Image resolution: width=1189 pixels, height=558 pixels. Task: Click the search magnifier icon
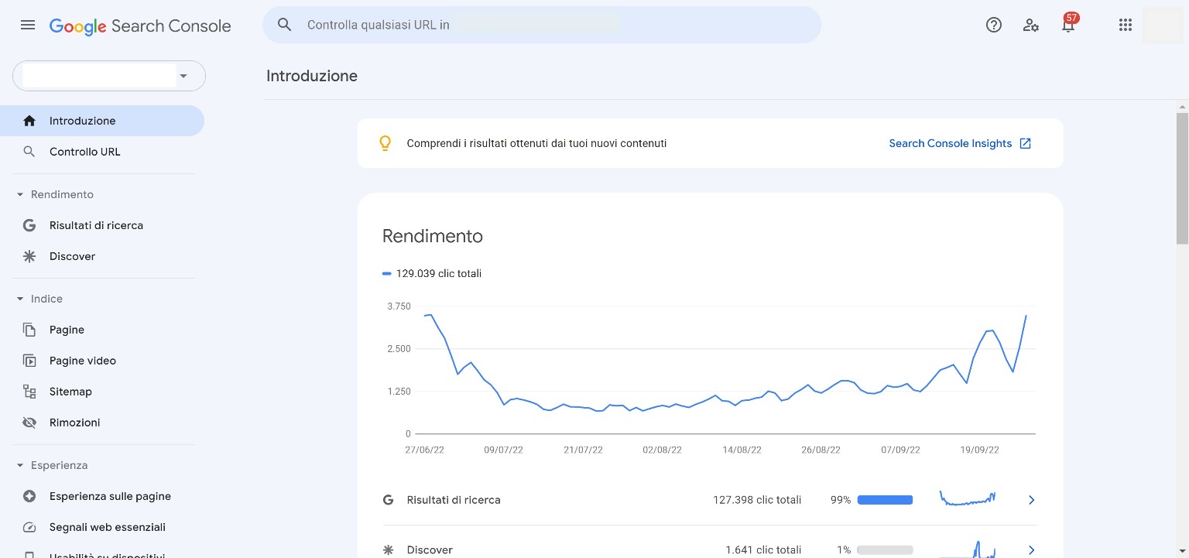285,25
